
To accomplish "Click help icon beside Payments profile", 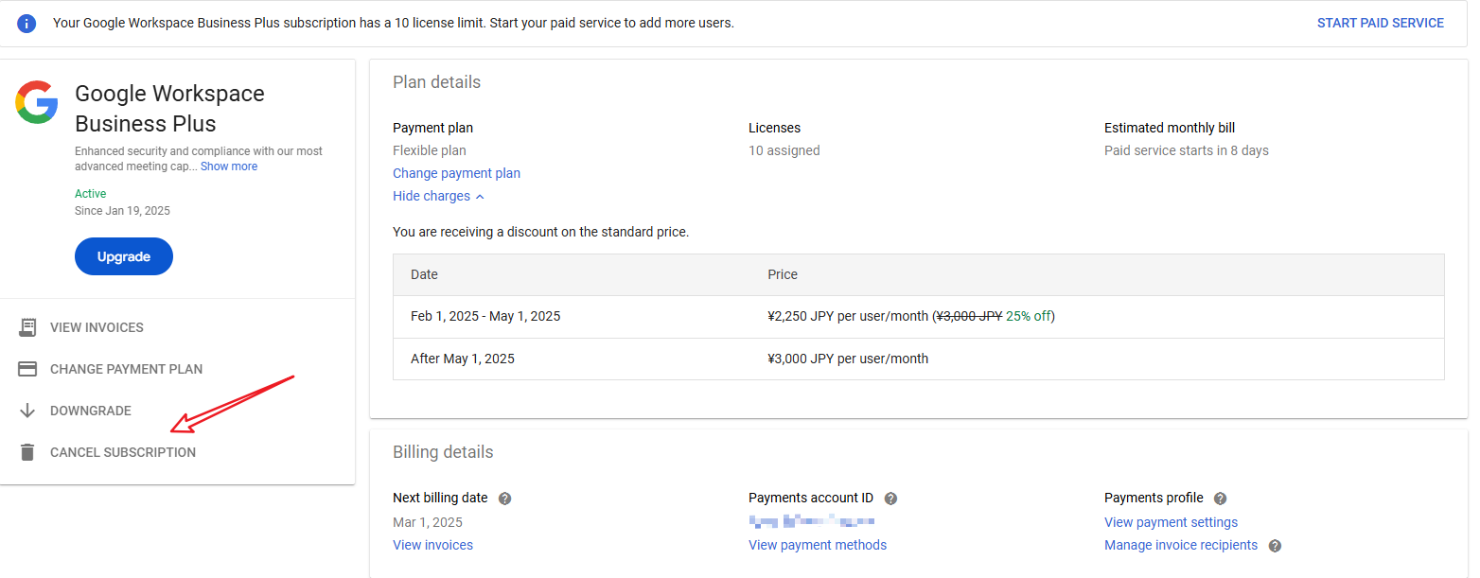I will (1220, 499).
